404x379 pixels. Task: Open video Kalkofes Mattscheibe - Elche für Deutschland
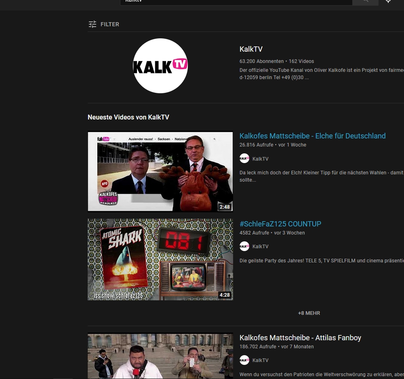tap(313, 136)
